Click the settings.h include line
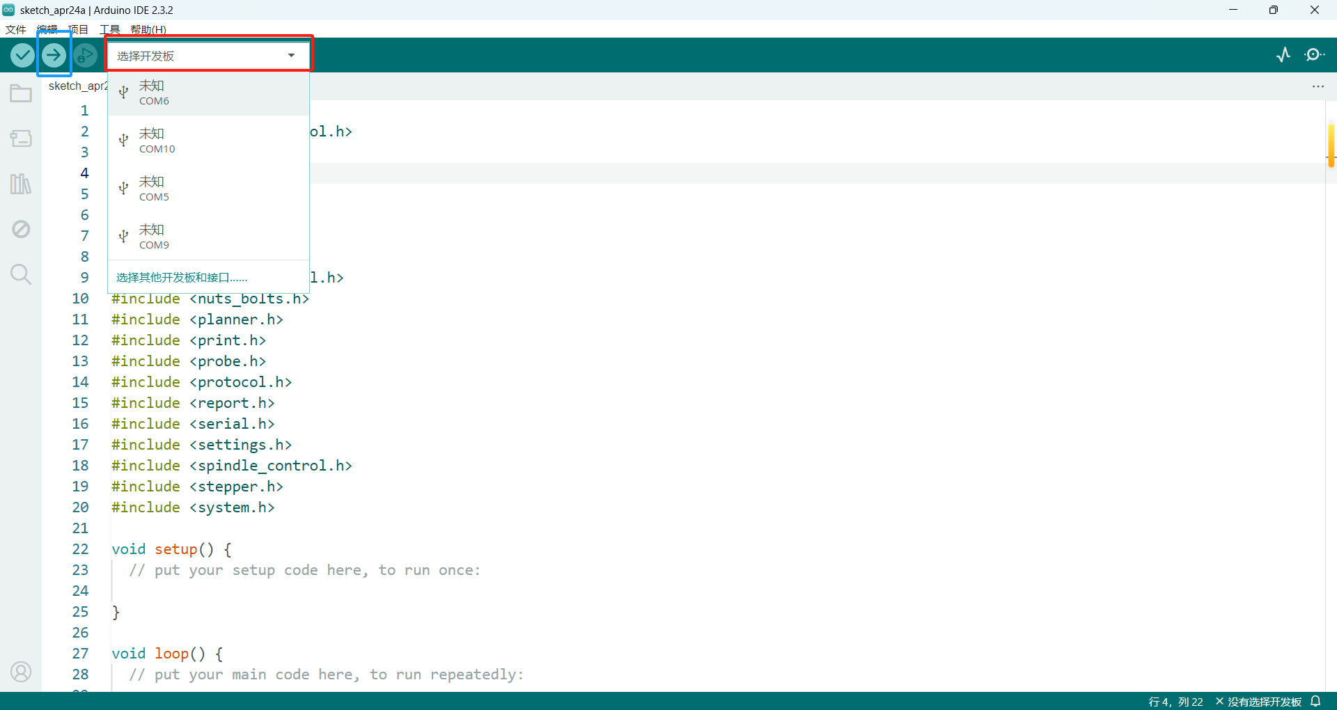1337x710 pixels. pyautogui.click(x=201, y=445)
